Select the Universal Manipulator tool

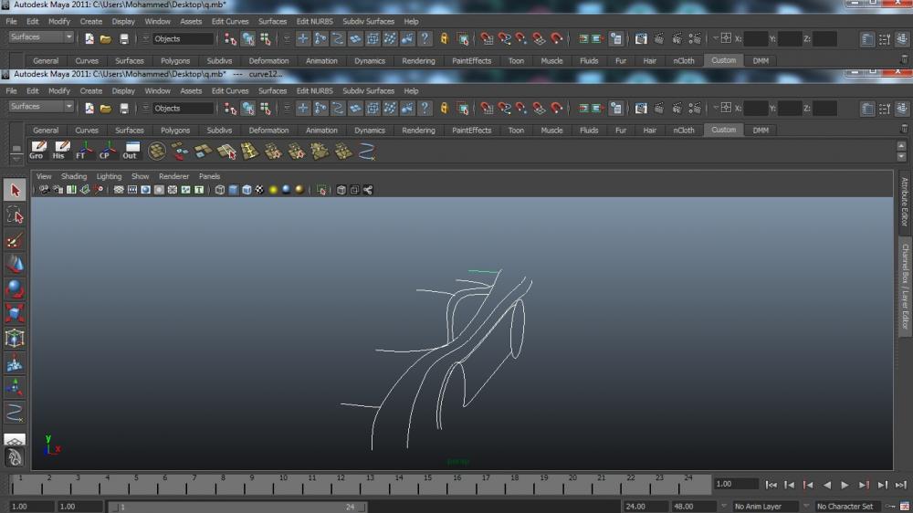[15, 339]
